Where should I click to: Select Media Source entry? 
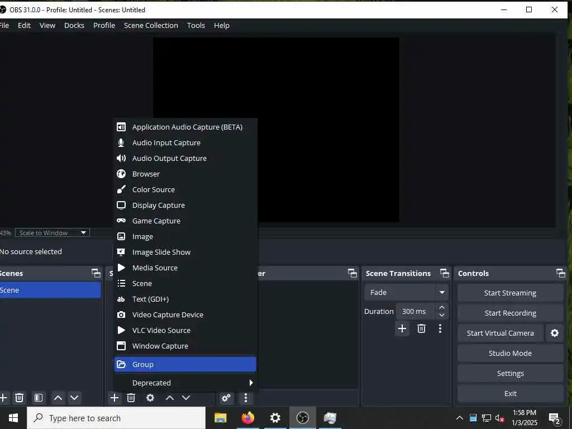coord(185,268)
